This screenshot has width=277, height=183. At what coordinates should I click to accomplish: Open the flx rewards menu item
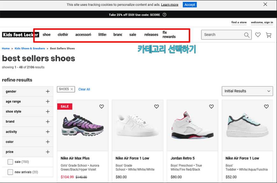point(169,35)
